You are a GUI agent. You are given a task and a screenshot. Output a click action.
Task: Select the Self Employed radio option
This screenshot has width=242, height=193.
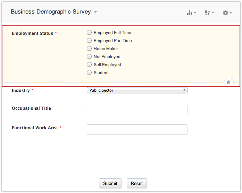[89, 64]
